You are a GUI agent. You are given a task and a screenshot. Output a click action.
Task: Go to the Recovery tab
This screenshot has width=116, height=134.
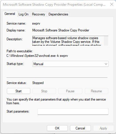tap(39, 14)
